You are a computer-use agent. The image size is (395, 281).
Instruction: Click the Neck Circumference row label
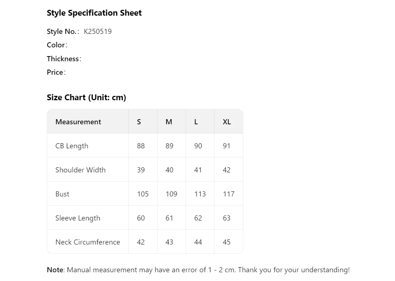[x=88, y=242]
